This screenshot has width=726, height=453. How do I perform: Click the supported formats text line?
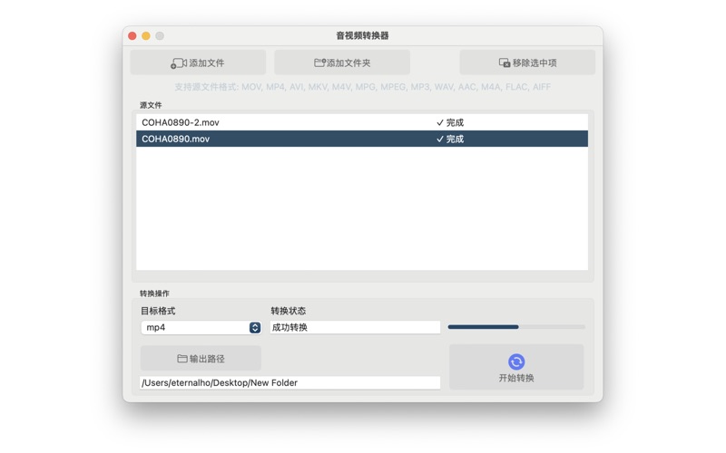click(x=362, y=87)
